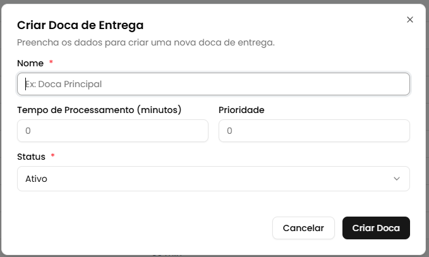Click the Prioridade label text

tap(241, 110)
